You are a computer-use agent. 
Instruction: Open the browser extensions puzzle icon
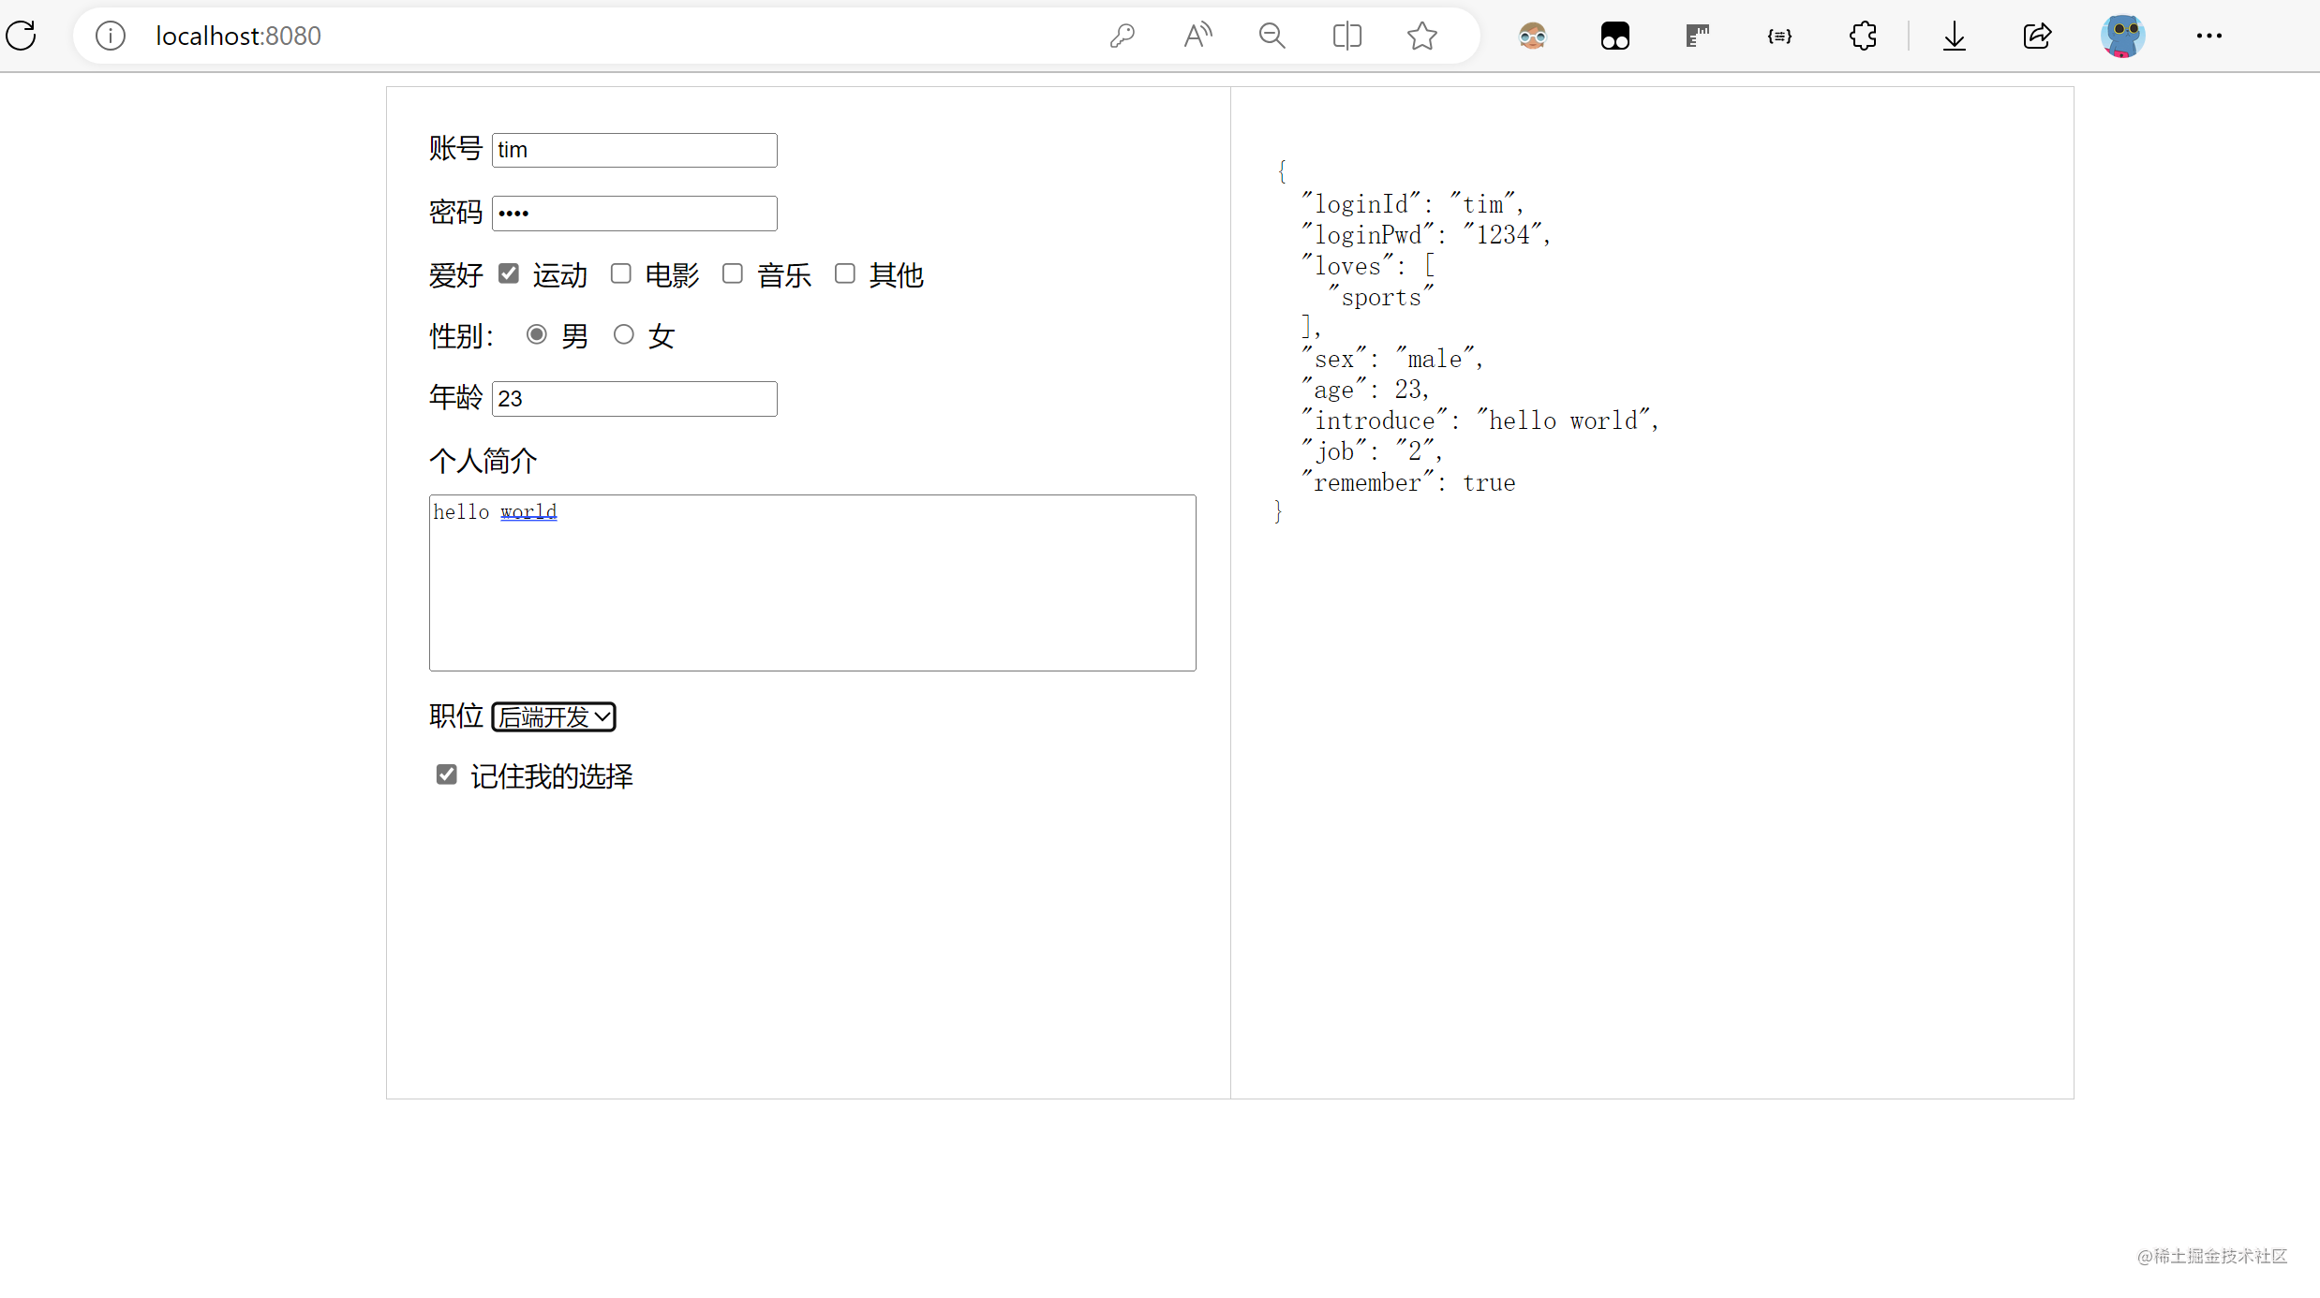[1863, 36]
